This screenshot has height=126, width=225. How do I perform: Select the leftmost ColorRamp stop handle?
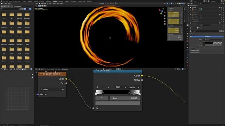96,94
